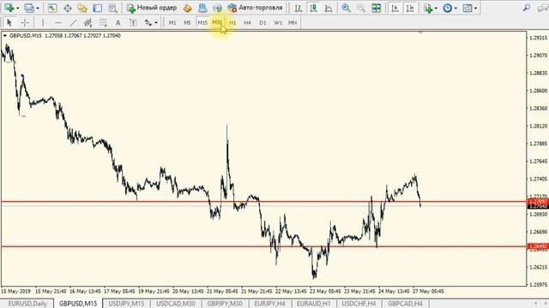The image size is (549, 308).
Task: Click the new chart icon
Action: [9, 8]
